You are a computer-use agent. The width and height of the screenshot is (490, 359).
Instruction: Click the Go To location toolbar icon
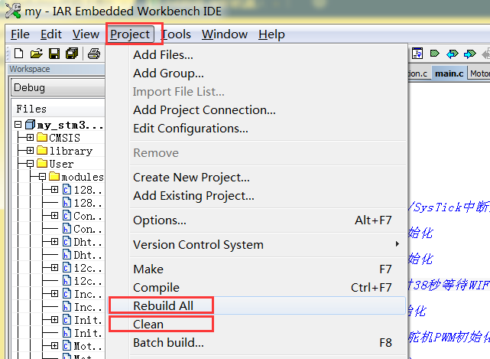(417, 54)
